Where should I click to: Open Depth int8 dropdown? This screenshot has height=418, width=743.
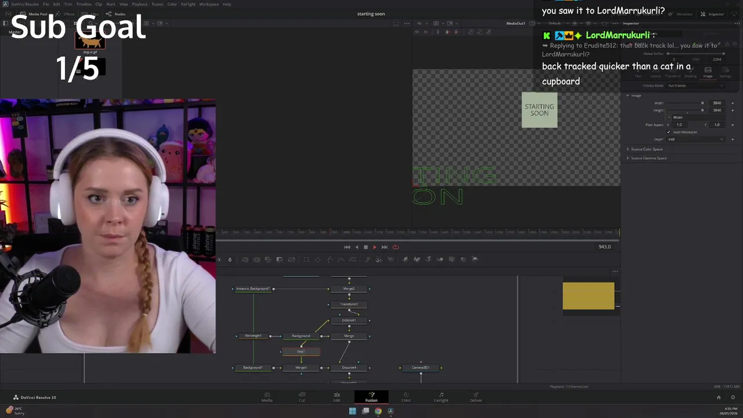coord(695,139)
